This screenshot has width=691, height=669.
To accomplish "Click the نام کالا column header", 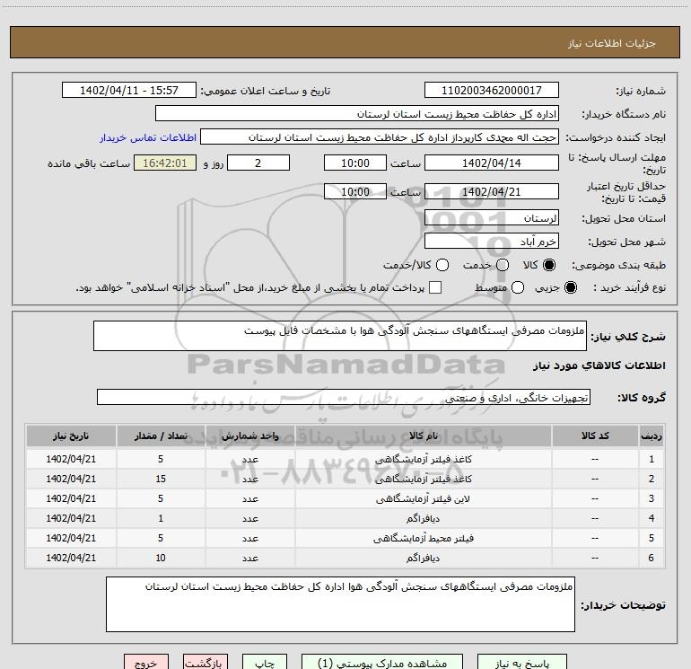I will pyautogui.click(x=423, y=436).
